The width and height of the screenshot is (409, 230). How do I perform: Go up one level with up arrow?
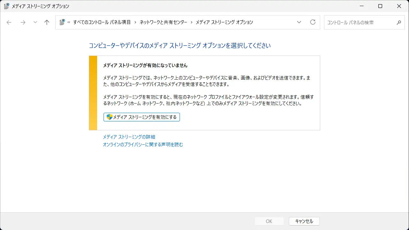pos(47,22)
